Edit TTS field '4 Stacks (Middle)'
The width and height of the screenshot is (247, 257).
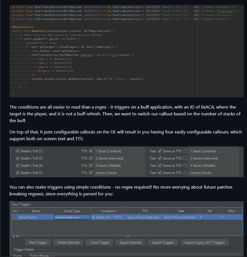[119, 165]
